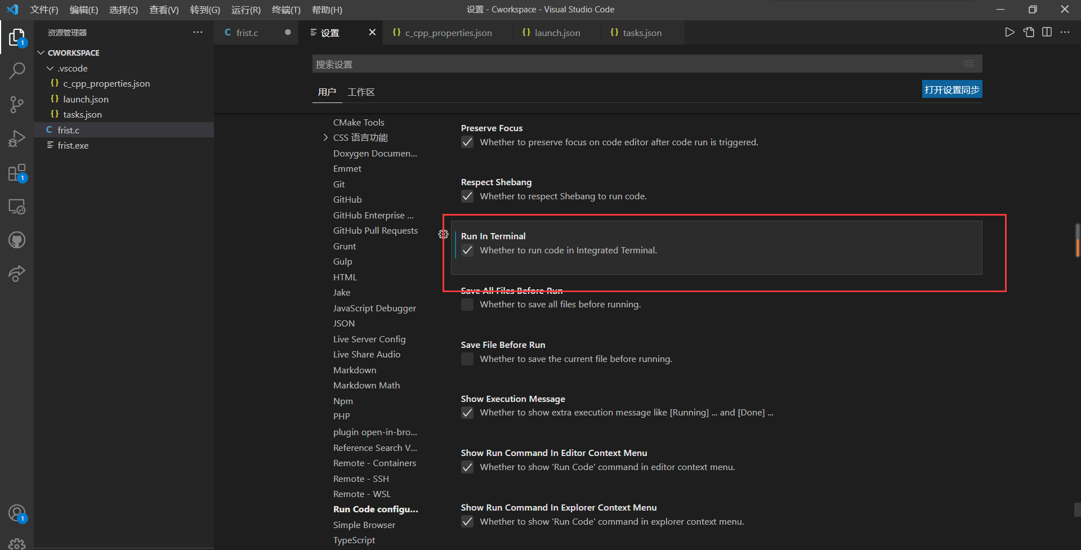Screen dimensions: 1081x550
Task: Toggle Show Execution Message checkbox
Action: click(467, 413)
